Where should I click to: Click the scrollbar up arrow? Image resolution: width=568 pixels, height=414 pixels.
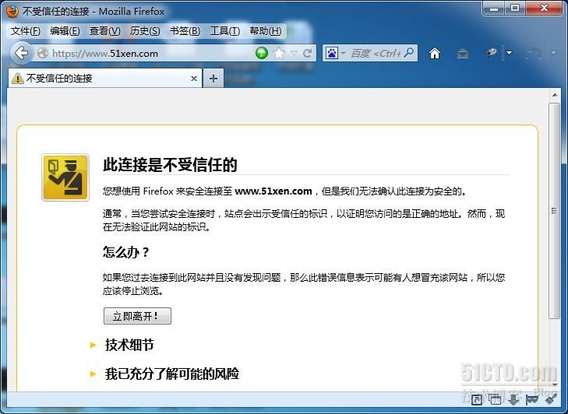coord(555,96)
